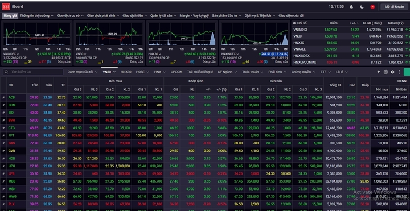
Task: Click pin icon for HPG row
Action: click(3, 166)
